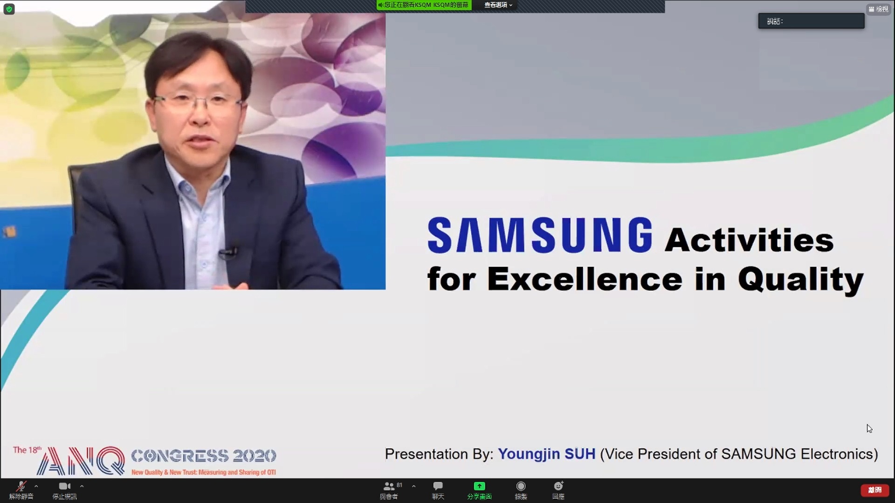Expand the video options chevron
Image resolution: width=895 pixels, height=503 pixels.
(x=82, y=486)
